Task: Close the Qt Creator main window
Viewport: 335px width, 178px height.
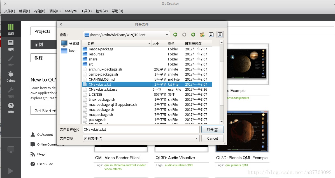Action: (5, 4)
